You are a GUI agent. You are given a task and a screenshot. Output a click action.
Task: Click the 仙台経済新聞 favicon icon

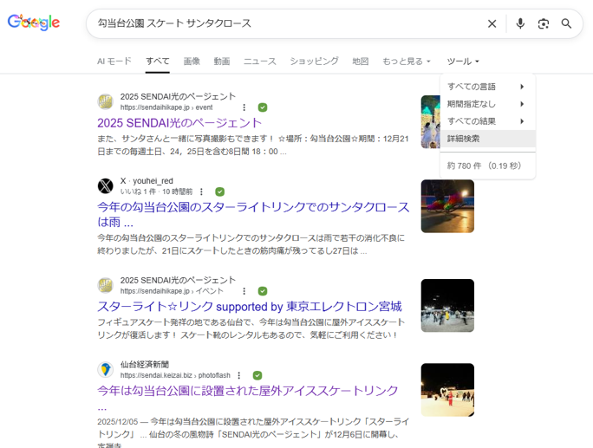tap(106, 370)
